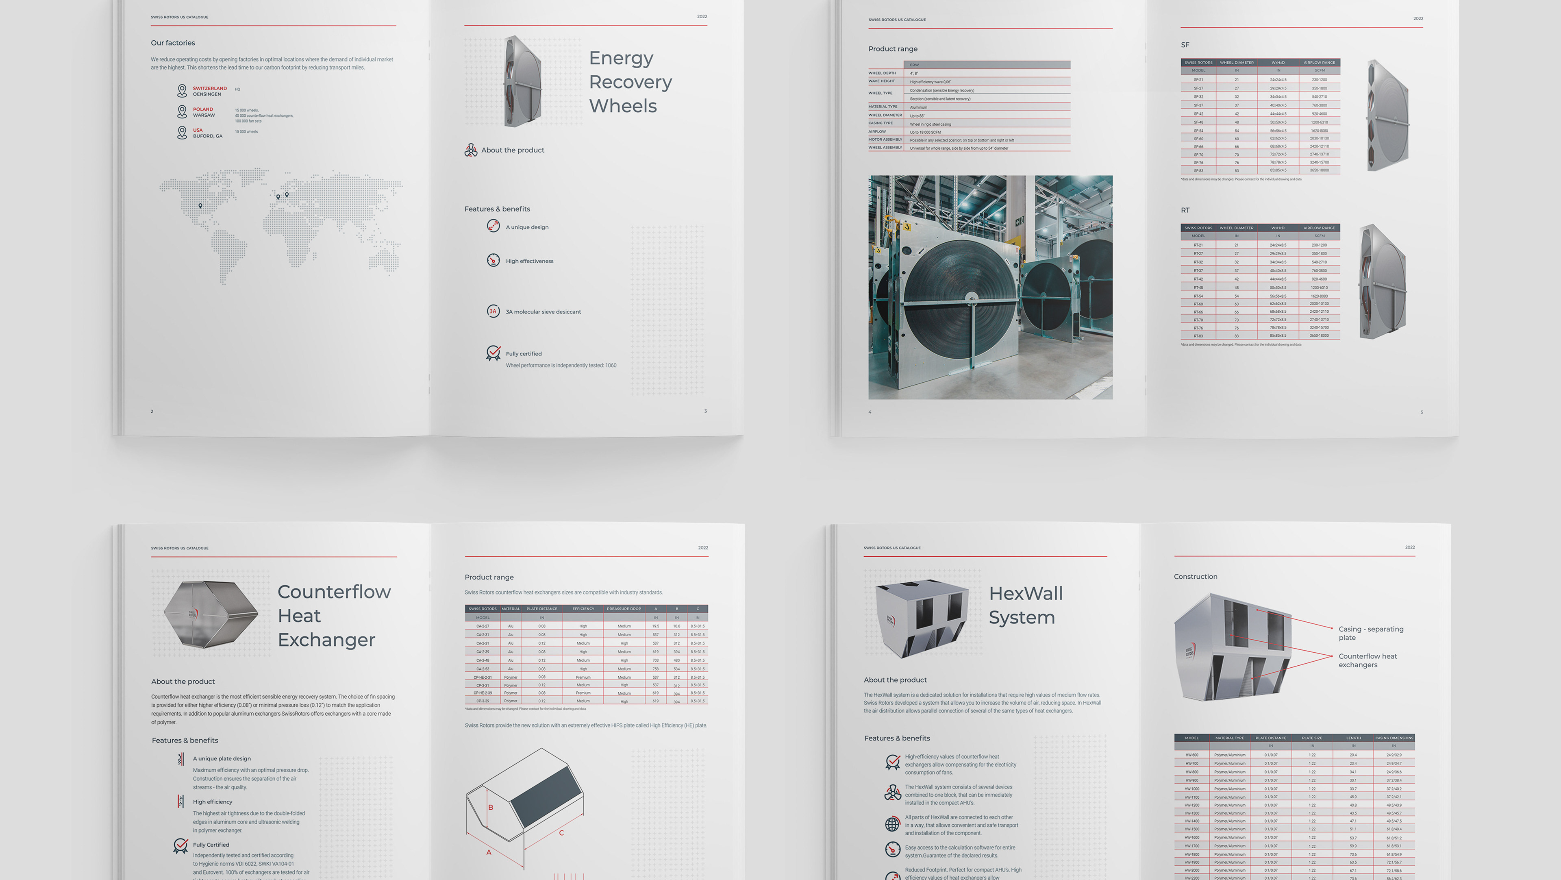Click the gauge icon beside 'Easy access to the calculation software'
The height and width of the screenshot is (880, 1561).
pyautogui.click(x=893, y=850)
